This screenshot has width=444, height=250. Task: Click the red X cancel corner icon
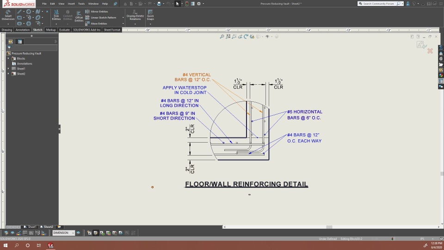pyautogui.click(x=430, y=51)
